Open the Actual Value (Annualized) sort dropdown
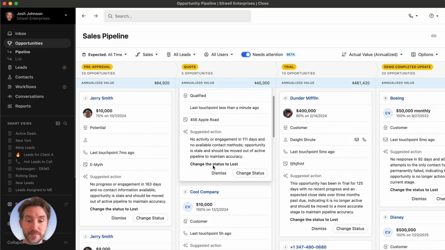The width and height of the screenshot is (445, 250). (x=372, y=55)
